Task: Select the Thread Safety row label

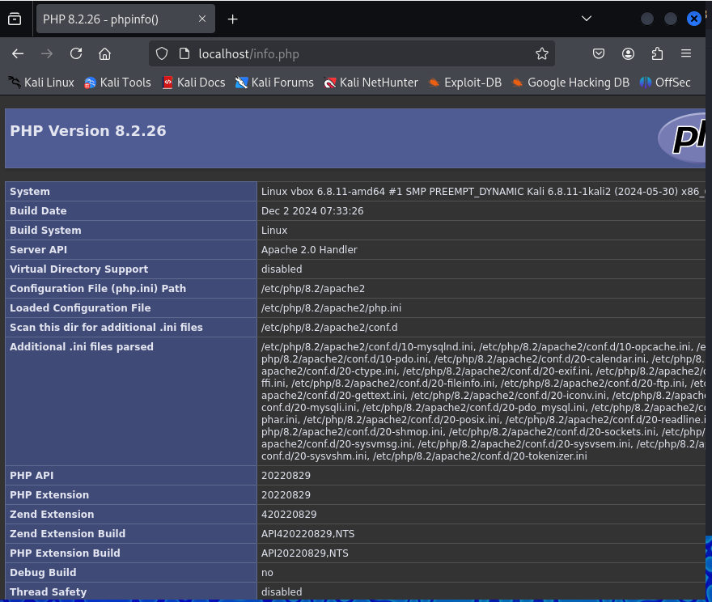Action: click(x=48, y=592)
